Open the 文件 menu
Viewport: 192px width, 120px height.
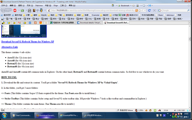(4, 5)
